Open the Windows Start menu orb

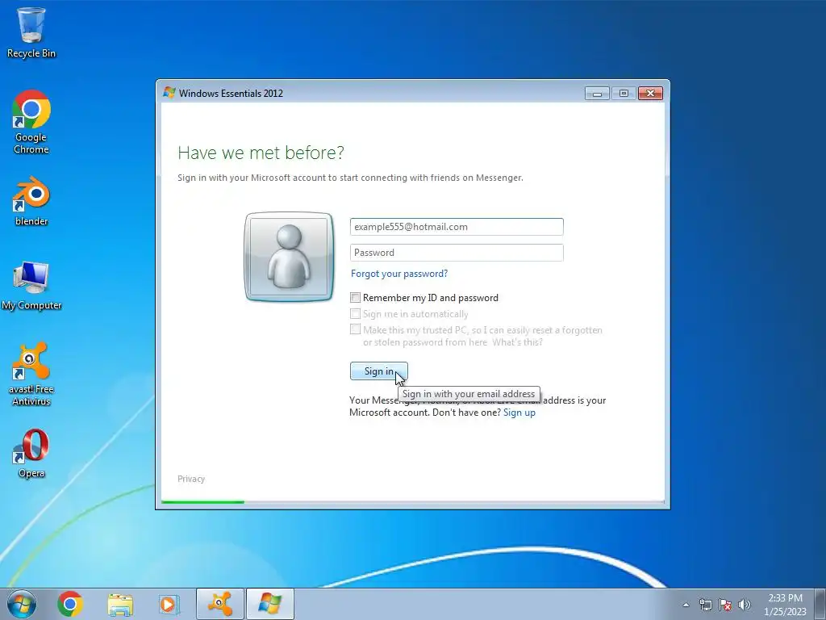point(22,604)
